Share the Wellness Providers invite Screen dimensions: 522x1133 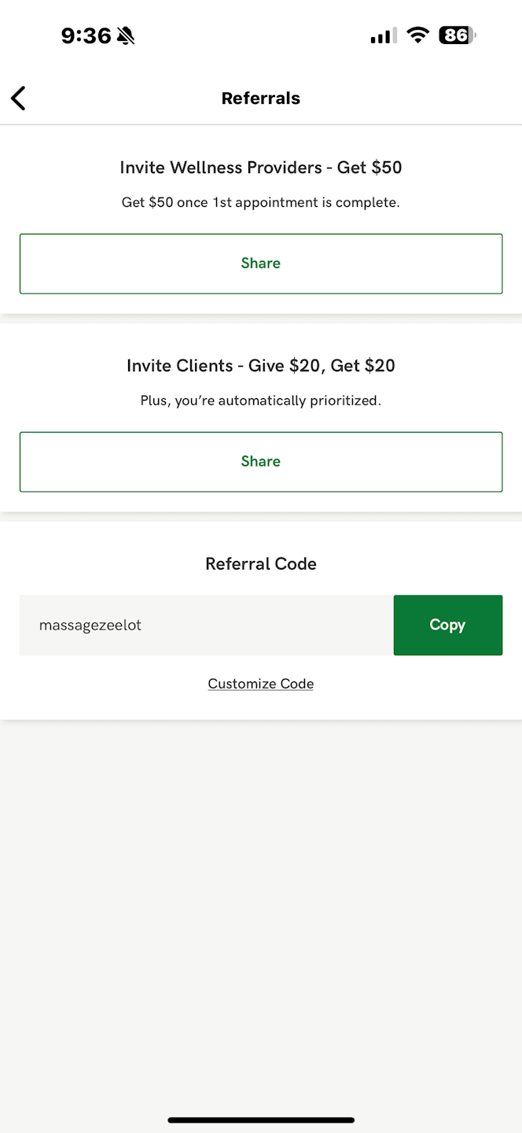coord(261,264)
